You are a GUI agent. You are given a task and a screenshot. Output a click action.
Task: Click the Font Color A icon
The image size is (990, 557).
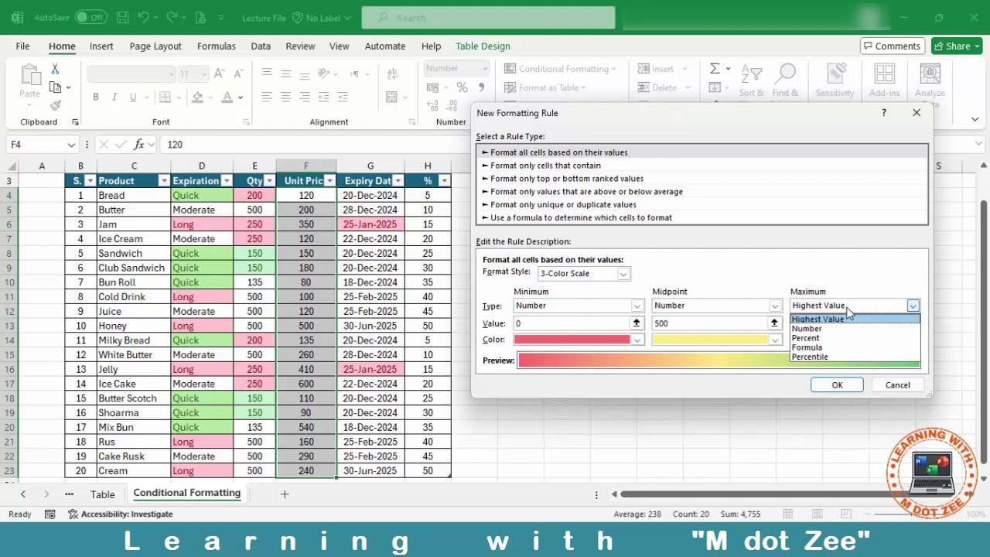tap(227, 97)
